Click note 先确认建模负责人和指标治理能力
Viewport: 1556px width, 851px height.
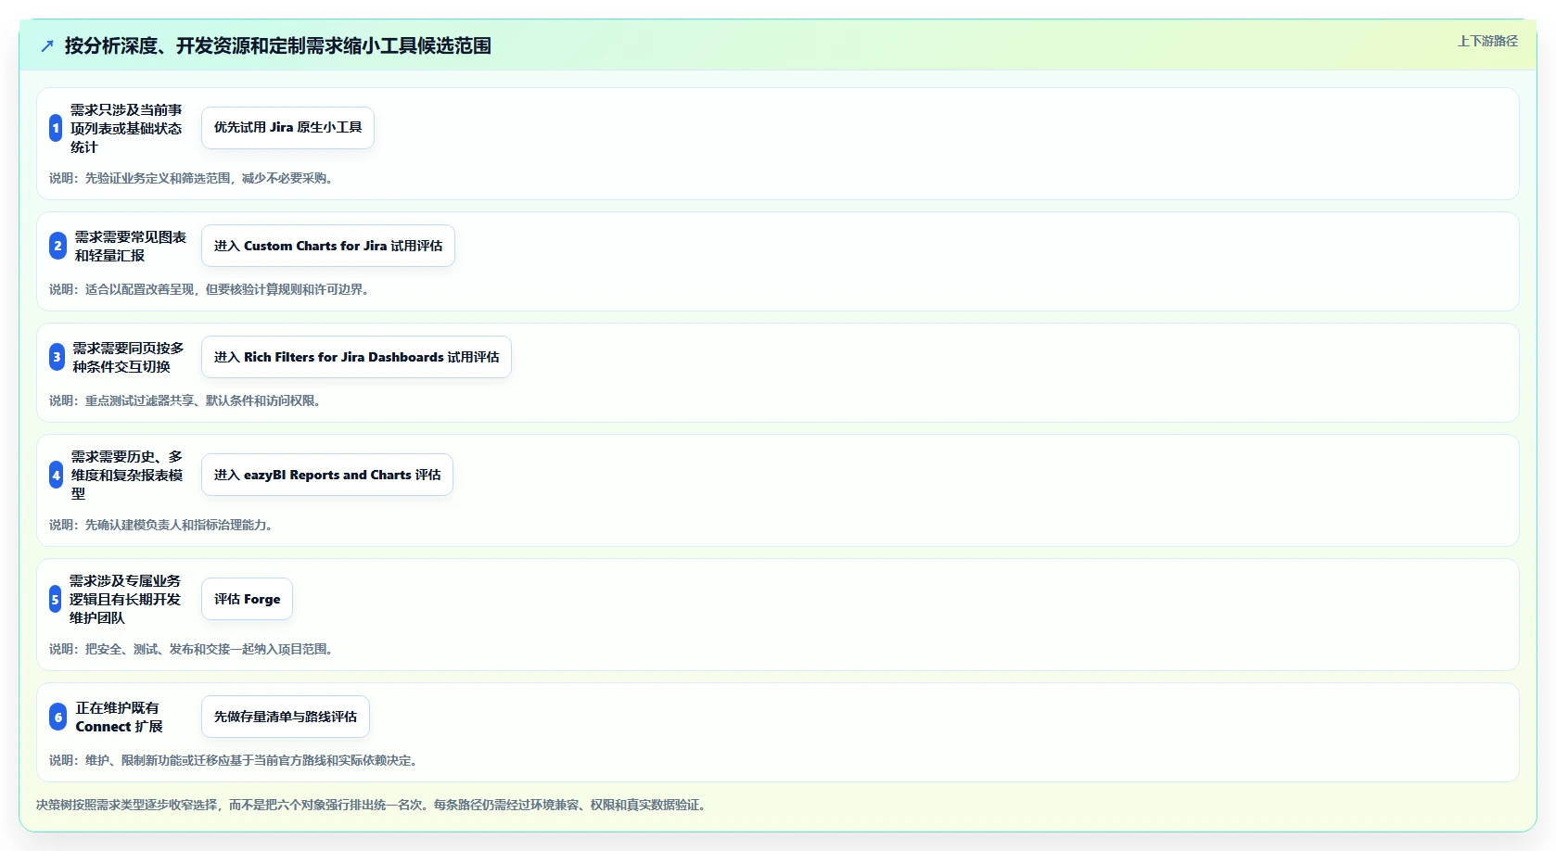click(x=162, y=525)
